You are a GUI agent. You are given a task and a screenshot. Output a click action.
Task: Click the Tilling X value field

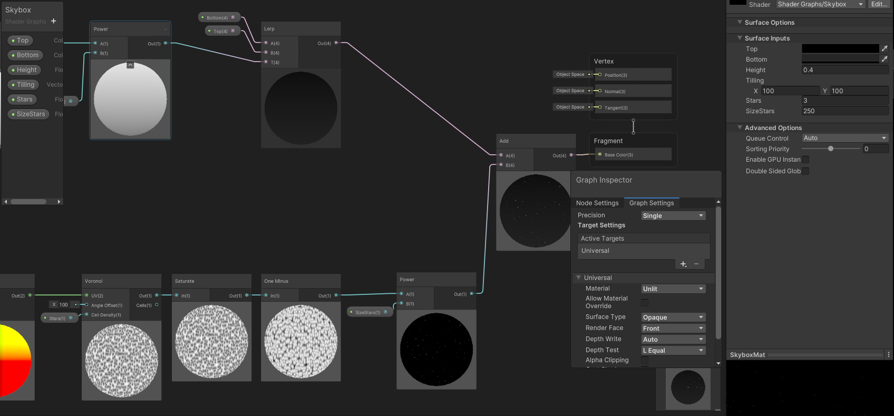(790, 91)
